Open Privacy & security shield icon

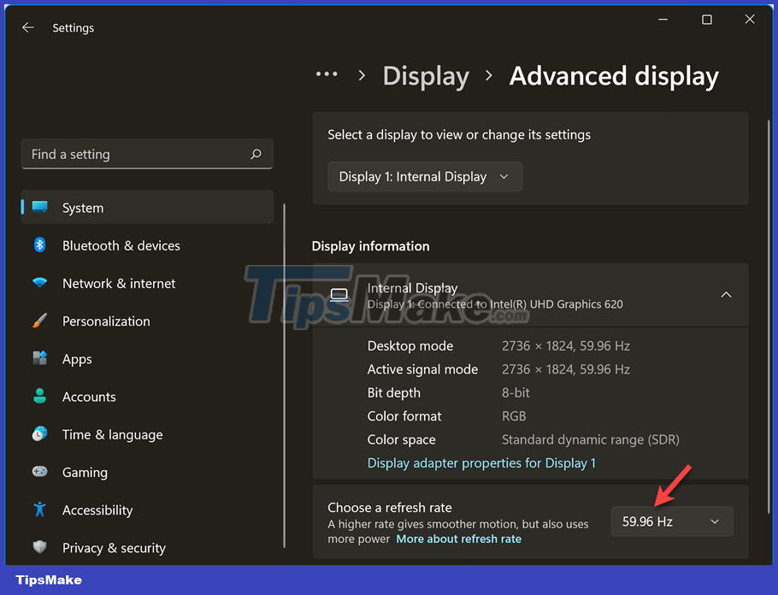(39, 547)
